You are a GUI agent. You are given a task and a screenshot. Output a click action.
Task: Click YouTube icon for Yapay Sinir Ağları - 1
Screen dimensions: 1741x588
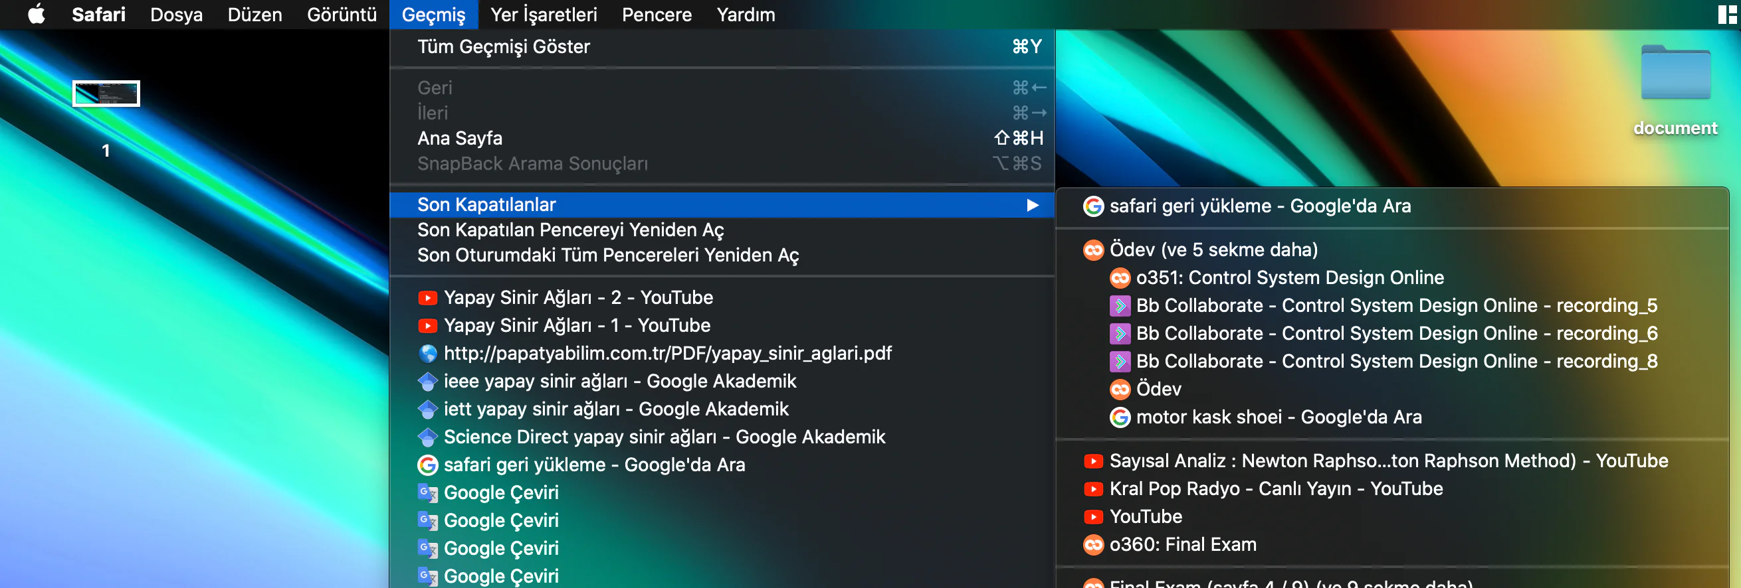point(427,326)
